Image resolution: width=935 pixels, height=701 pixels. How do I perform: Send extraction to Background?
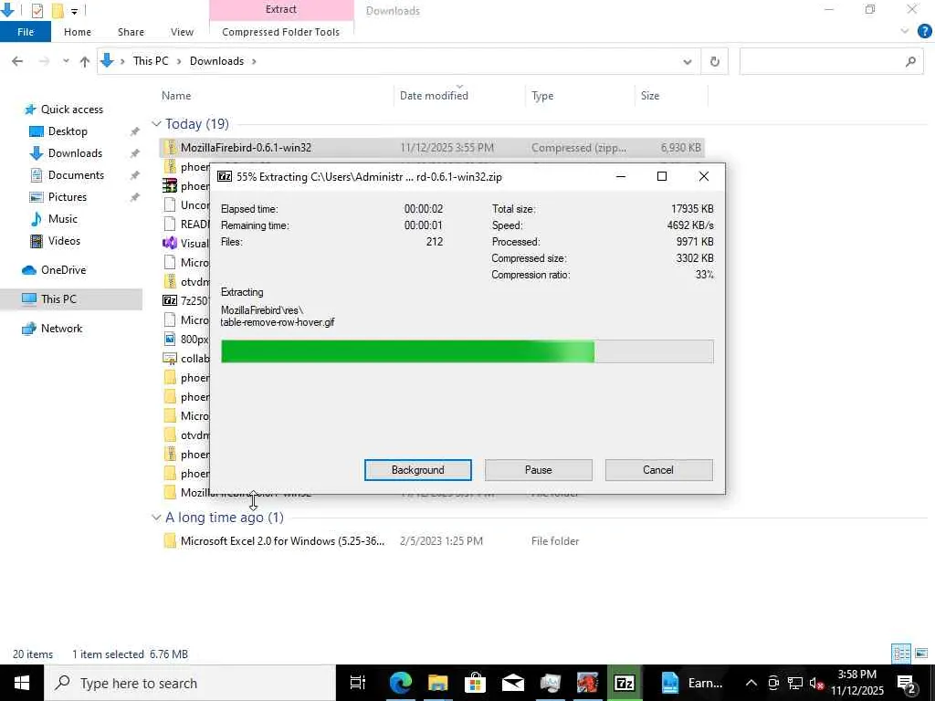(418, 470)
